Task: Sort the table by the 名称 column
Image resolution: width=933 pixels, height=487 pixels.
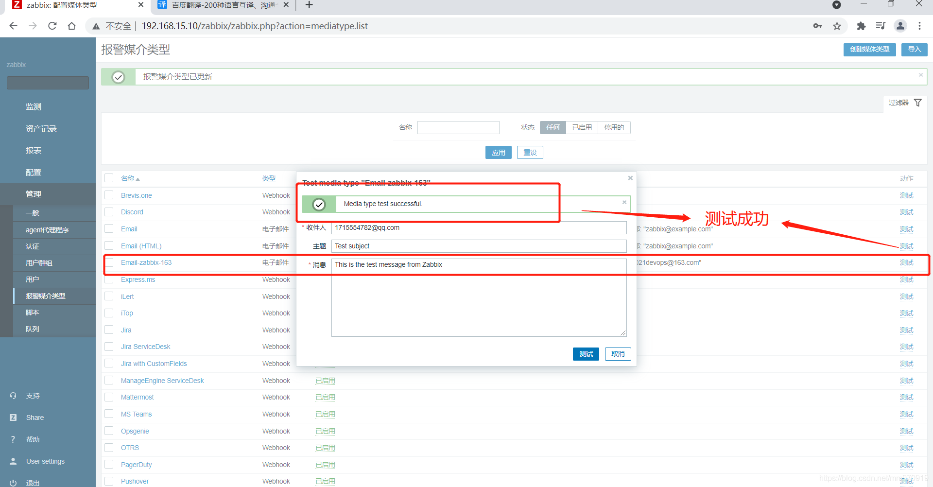Action: pyautogui.click(x=130, y=178)
